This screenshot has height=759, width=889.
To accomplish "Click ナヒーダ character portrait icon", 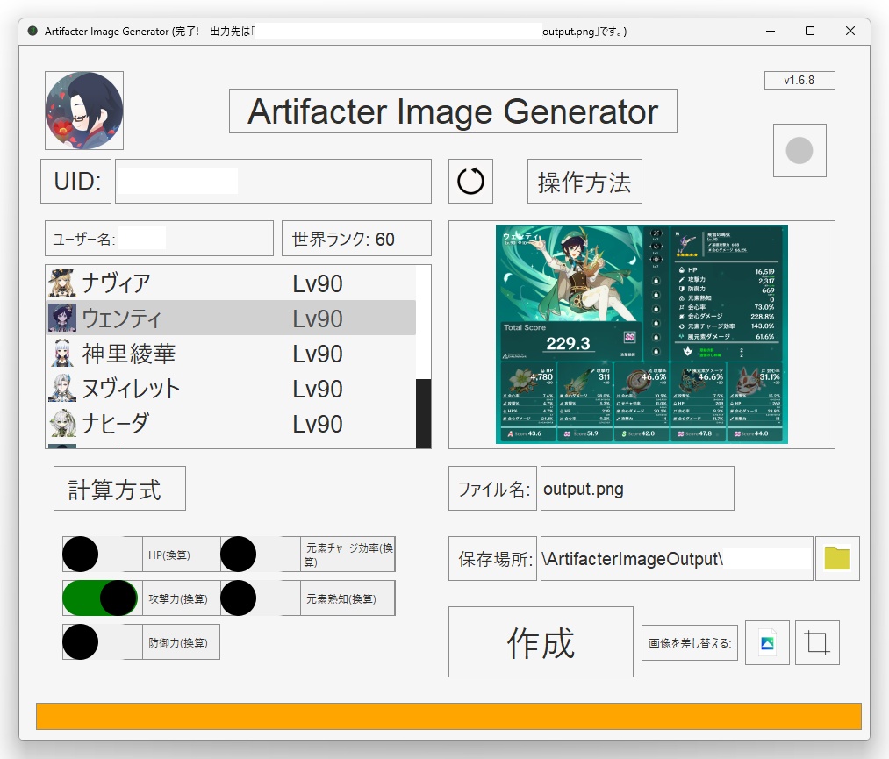I will [61, 424].
